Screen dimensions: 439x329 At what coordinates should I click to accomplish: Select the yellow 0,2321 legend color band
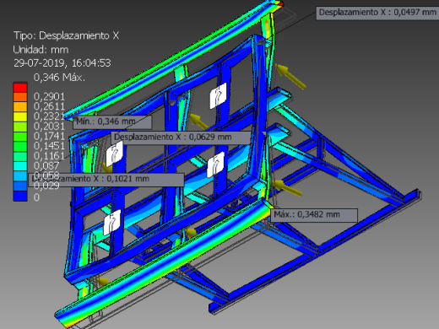pos(20,116)
